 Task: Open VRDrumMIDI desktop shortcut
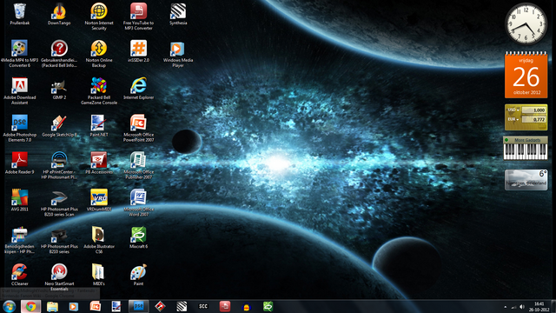coord(99,201)
